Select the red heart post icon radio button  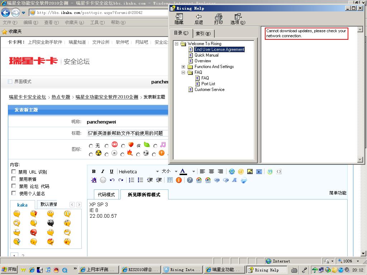pyautogui.click(x=123, y=146)
